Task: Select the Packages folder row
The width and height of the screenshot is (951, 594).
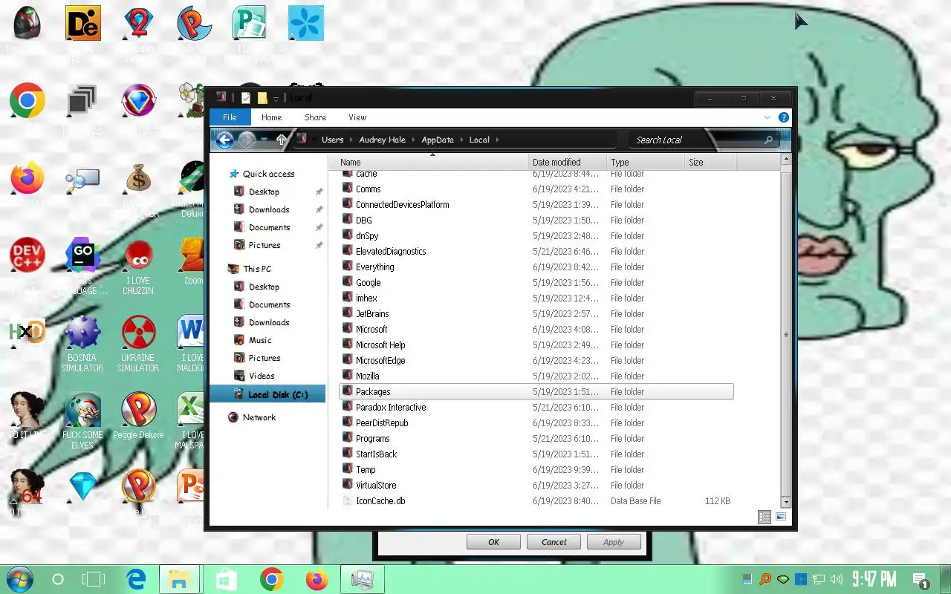Action: coord(536,391)
